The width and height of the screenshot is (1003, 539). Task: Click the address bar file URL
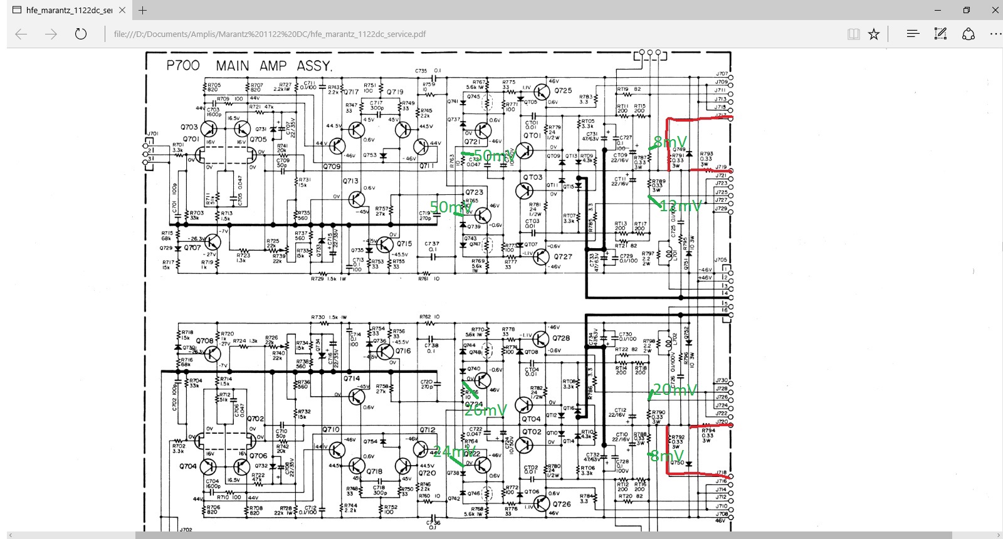coord(270,34)
